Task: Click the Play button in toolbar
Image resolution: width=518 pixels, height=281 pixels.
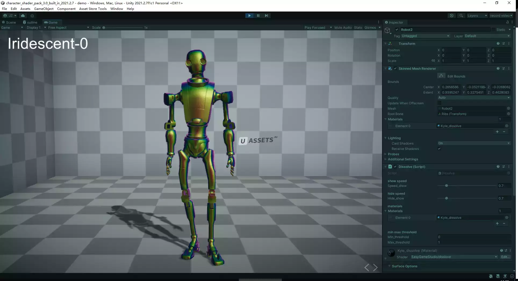Action: coord(249,16)
